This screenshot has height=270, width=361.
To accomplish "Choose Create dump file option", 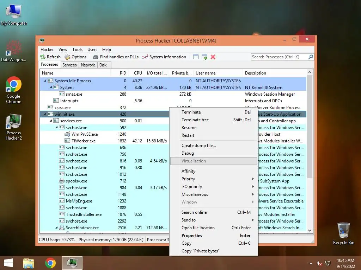I will point(213,146).
